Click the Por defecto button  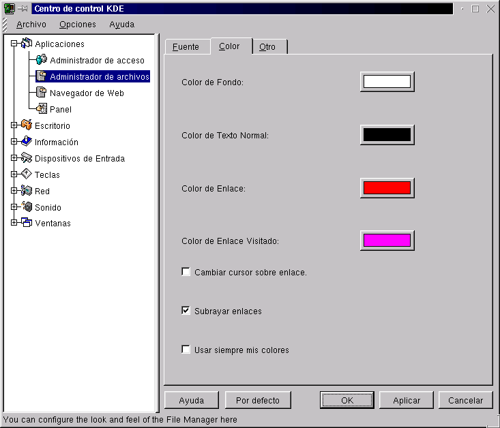click(x=257, y=400)
